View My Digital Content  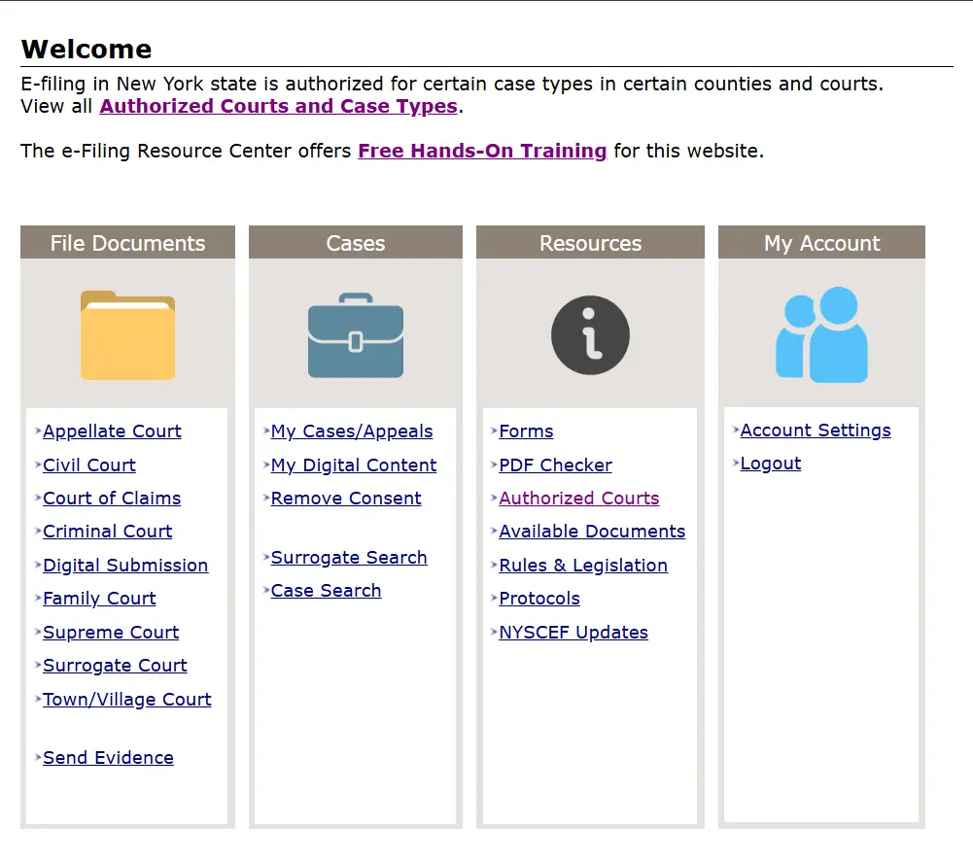354,465
